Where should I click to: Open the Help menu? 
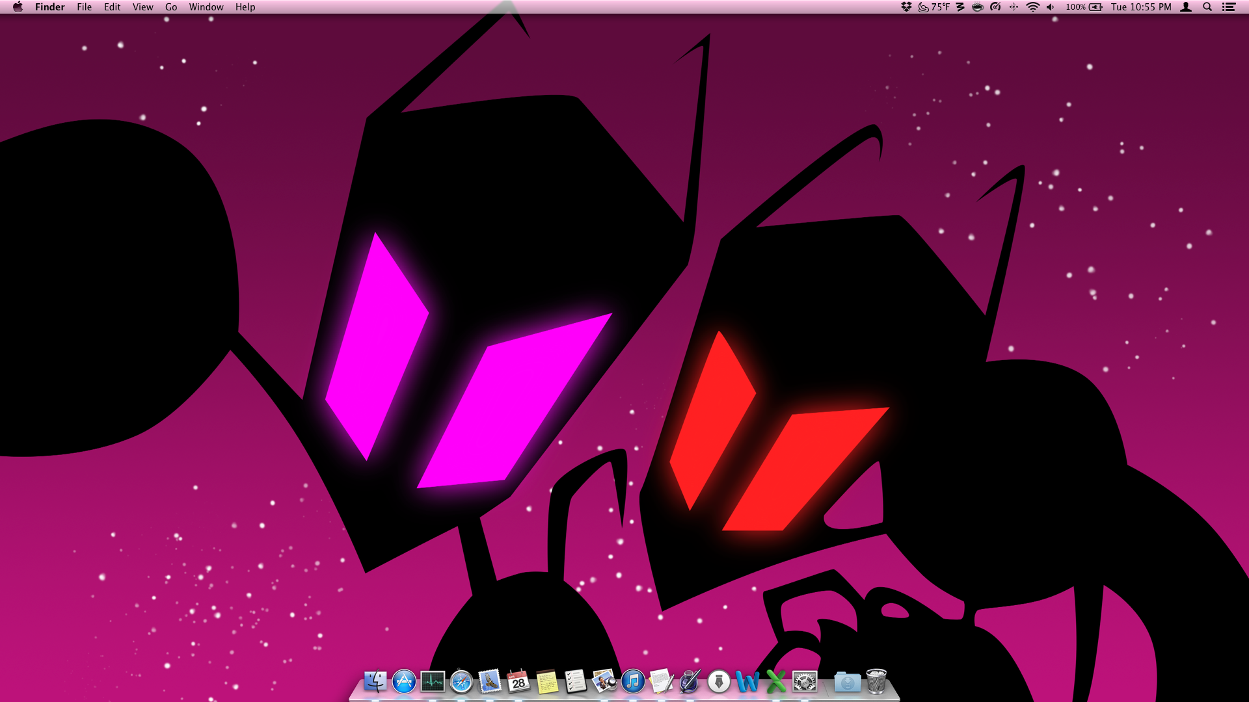coord(245,7)
